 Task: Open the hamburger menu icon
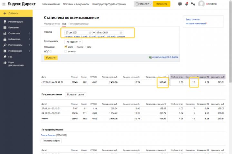pos(4,5)
